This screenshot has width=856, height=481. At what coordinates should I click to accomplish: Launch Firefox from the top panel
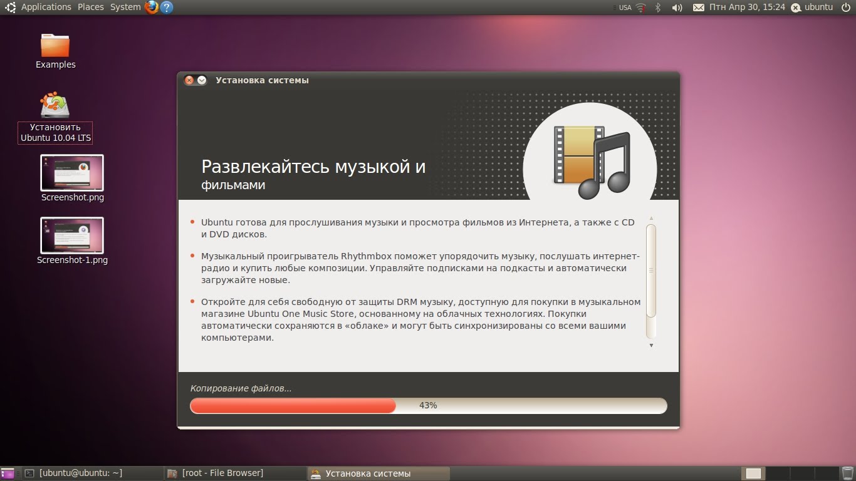(151, 8)
